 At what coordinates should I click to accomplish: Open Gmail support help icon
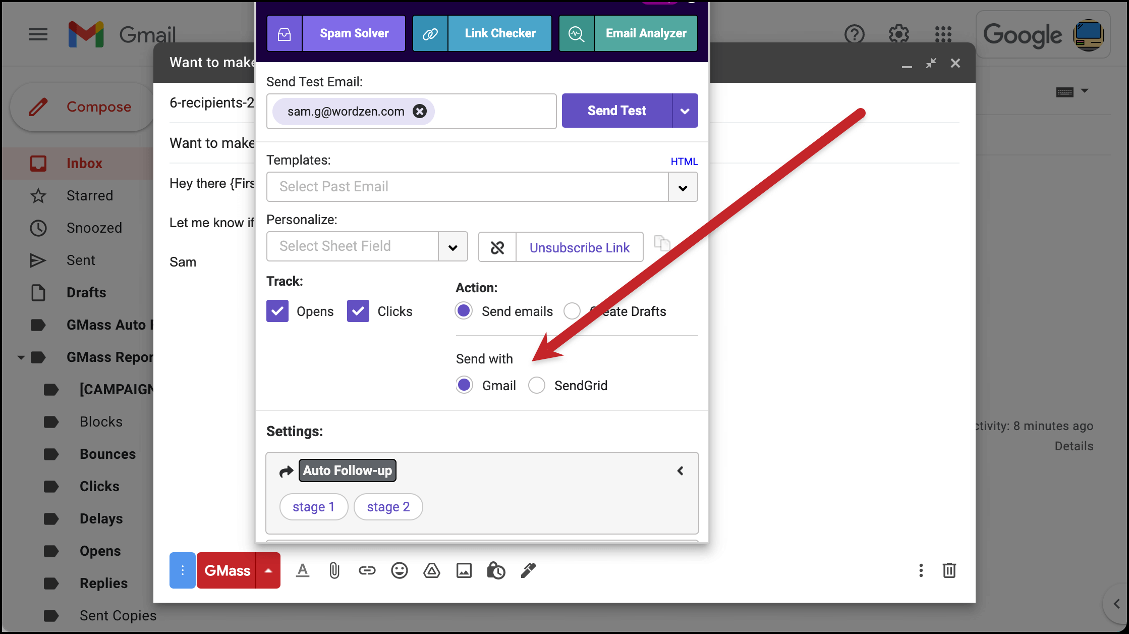[854, 34]
